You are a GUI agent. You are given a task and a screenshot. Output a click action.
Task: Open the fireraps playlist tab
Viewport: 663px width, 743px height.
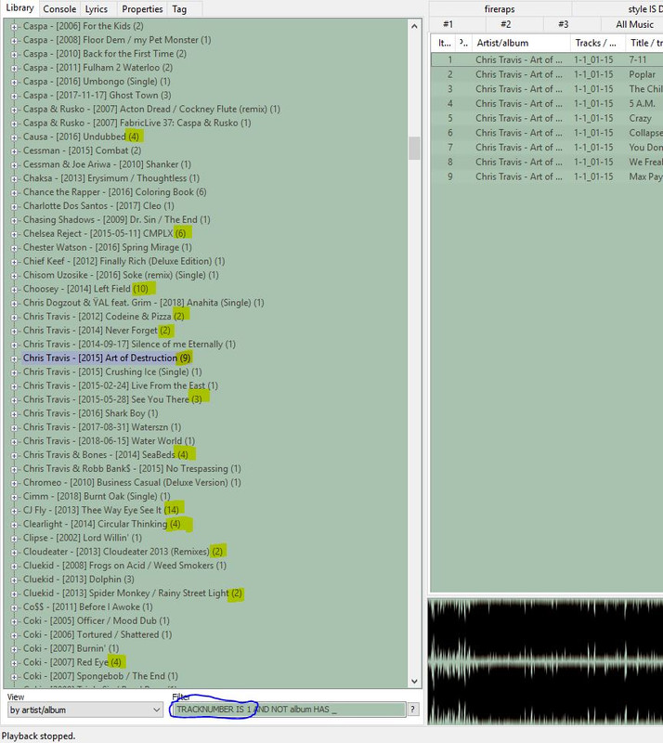pyautogui.click(x=500, y=9)
